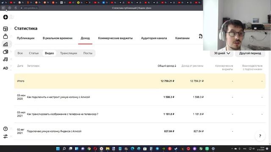Click the export statistics file icon

point(200,36)
